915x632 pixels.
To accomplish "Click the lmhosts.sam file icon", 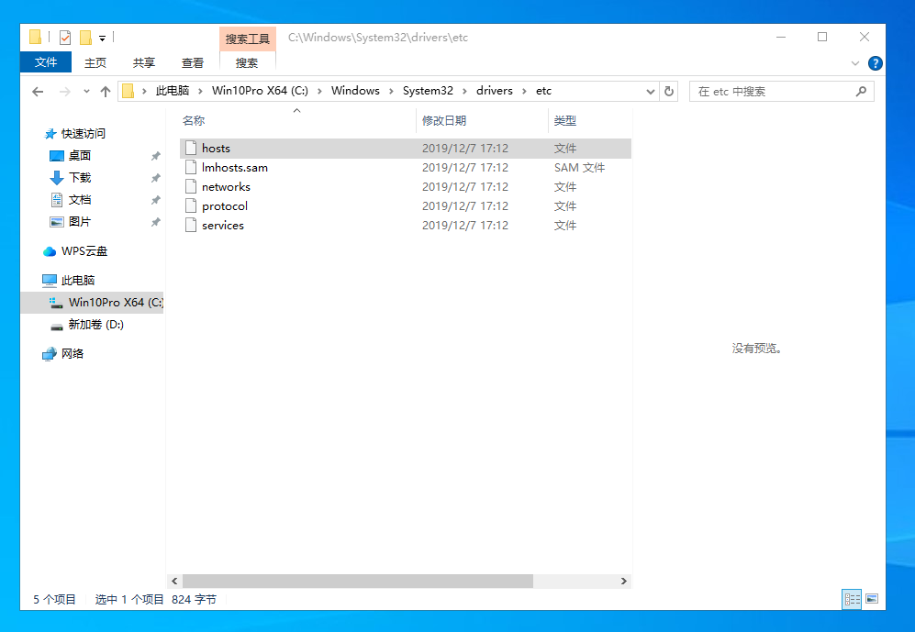I will pyautogui.click(x=191, y=167).
